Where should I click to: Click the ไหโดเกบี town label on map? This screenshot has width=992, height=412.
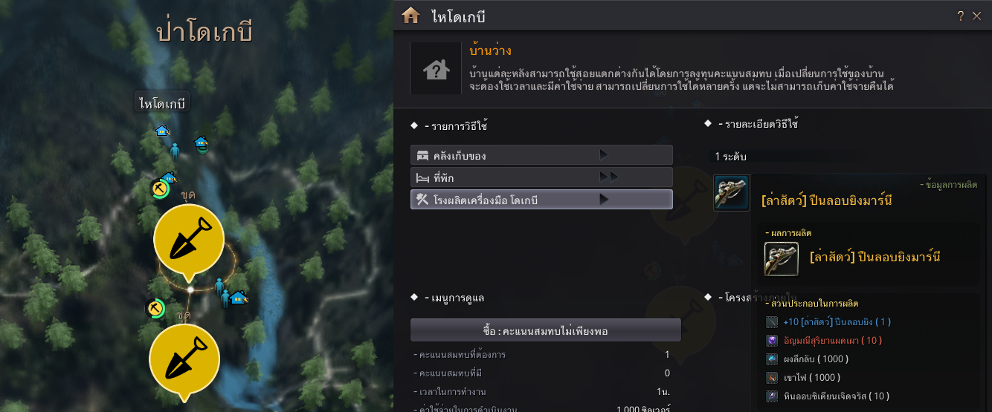click(162, 103)
